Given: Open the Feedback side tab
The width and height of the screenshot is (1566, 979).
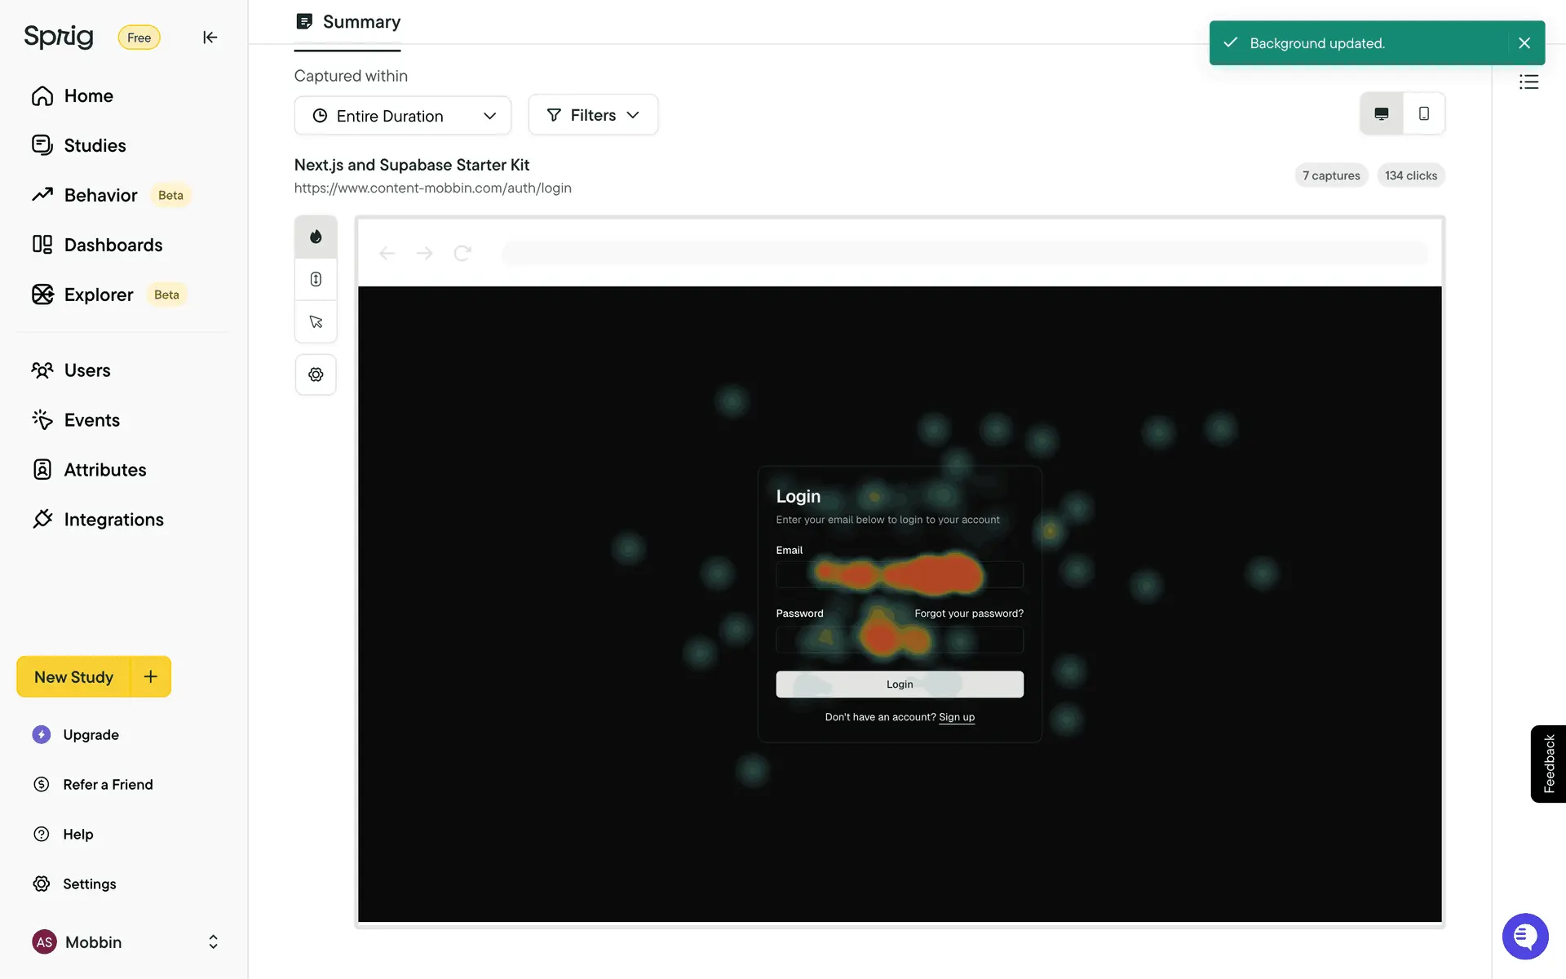Looking at the screenshot, I should pos(1548,764).
